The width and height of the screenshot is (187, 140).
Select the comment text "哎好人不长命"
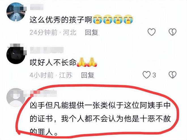point(53,62)
